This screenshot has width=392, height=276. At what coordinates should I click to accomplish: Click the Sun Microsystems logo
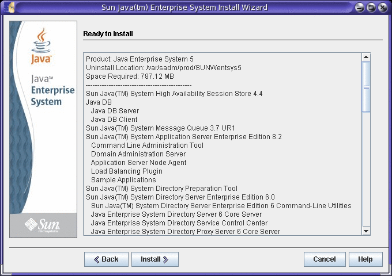coord(43,225)
